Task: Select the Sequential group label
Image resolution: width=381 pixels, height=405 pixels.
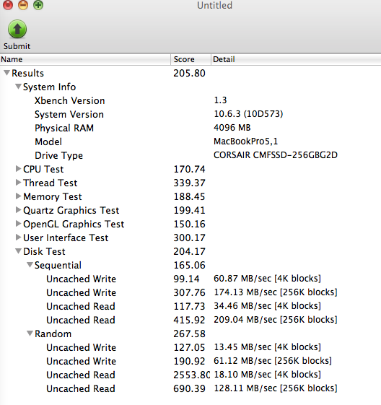Action: [x=58, y=265]
